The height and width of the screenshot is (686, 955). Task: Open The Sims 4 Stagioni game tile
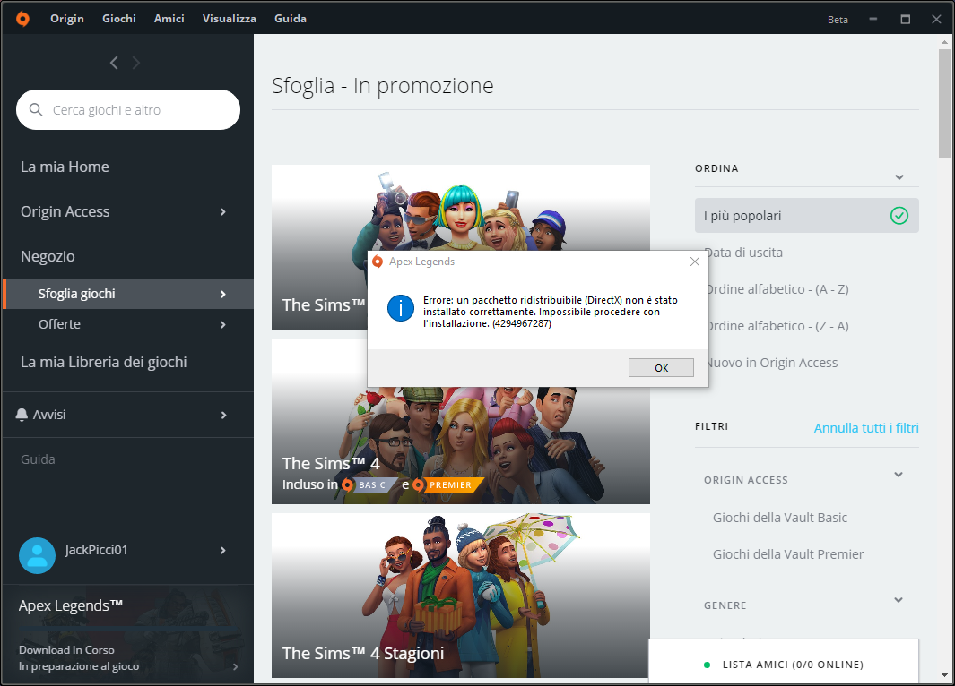(460, 596)
